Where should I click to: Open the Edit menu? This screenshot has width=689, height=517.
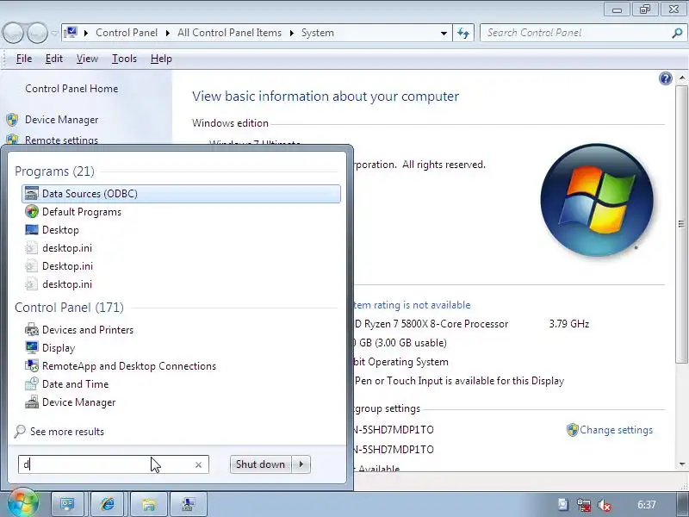click(x=54, y=59)
